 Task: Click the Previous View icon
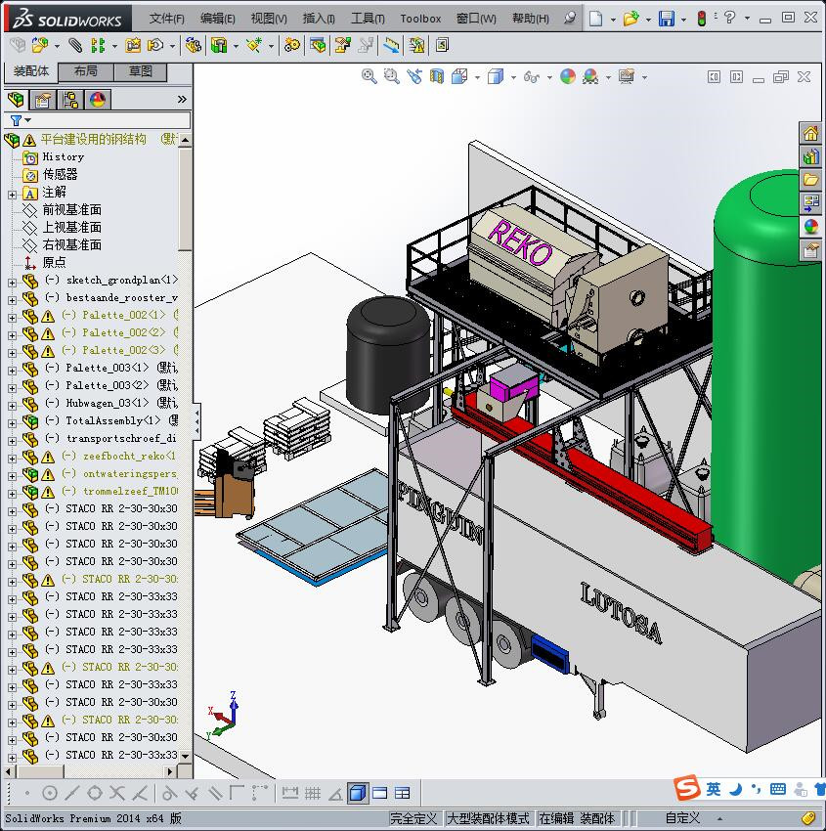click(x=414, y=77)
